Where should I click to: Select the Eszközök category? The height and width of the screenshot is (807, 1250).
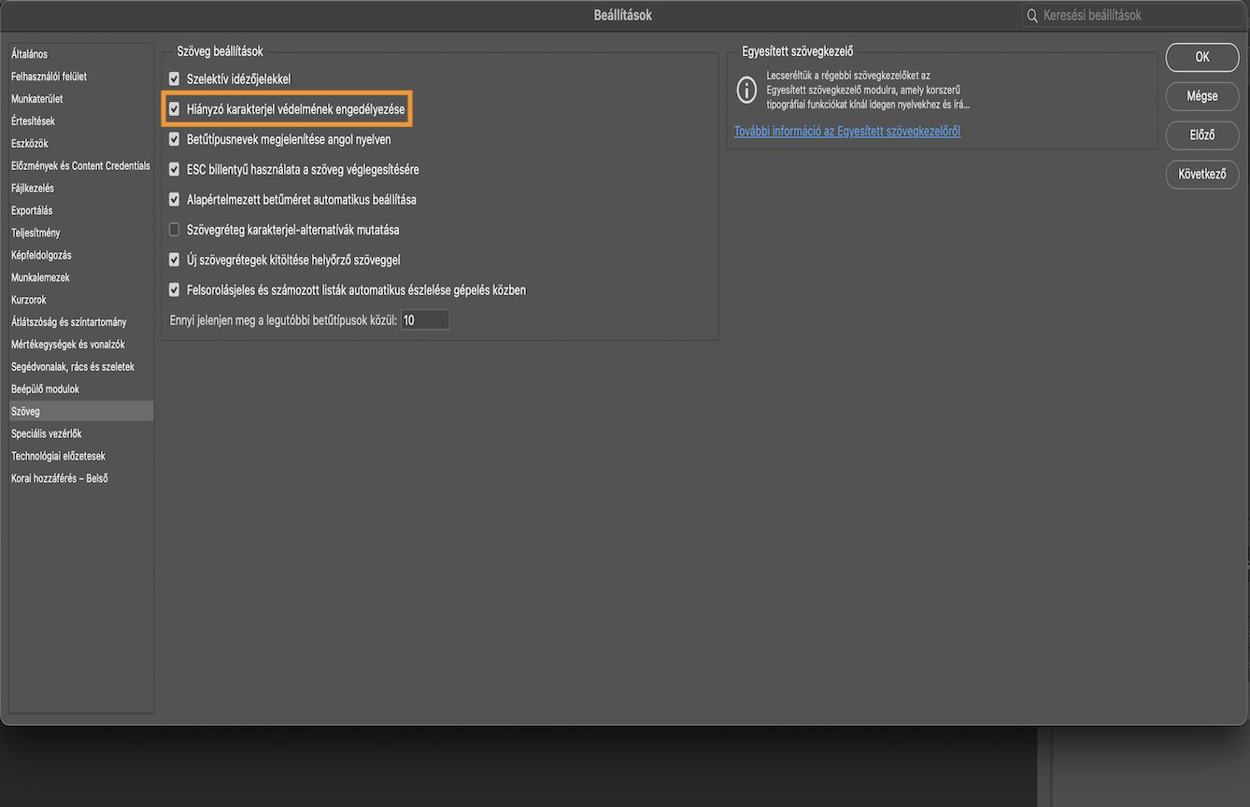(x=30, y=144)
